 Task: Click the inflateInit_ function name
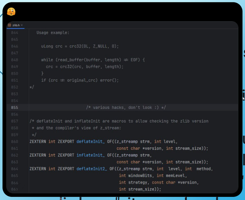(x=90, y=155)
